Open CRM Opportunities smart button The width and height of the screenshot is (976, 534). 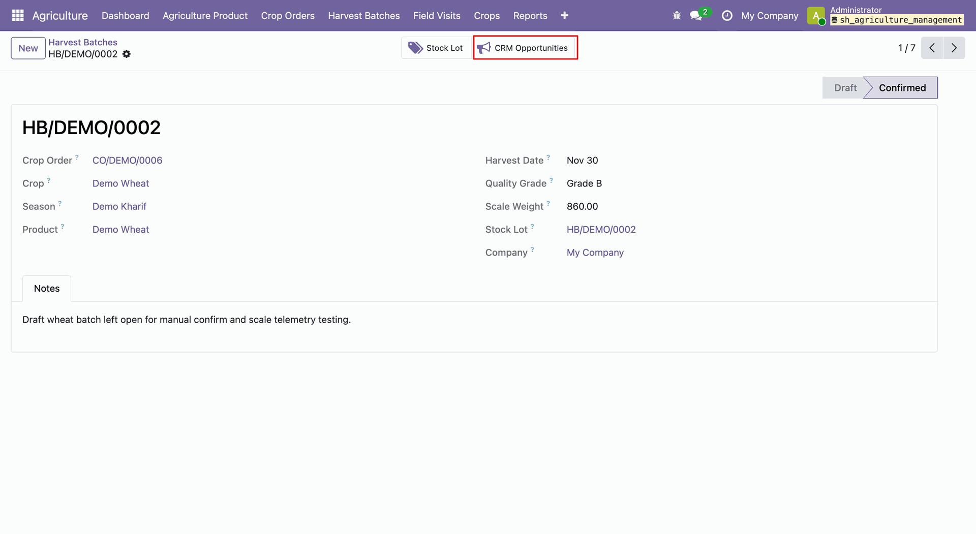coord(525,48)
